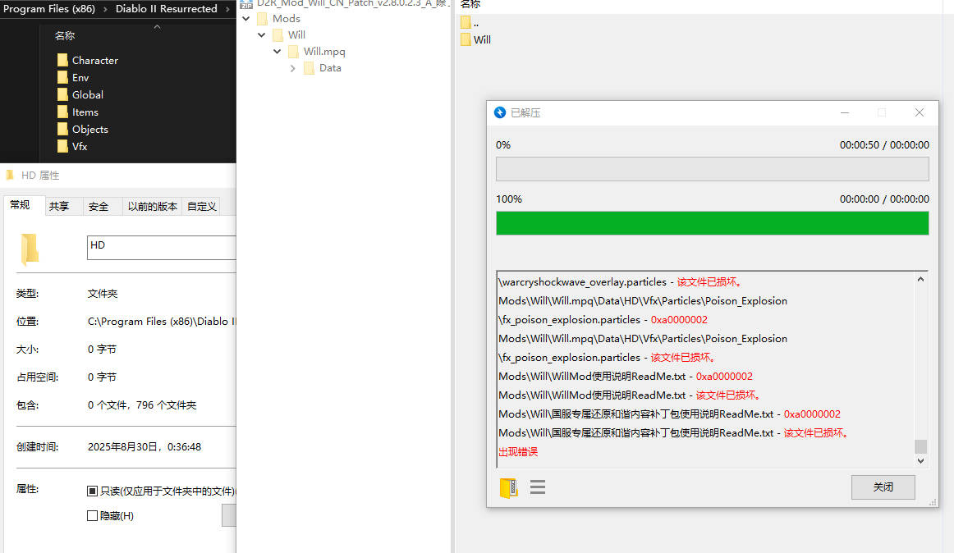Click the green 100% progress bar
This screenshot has height=553, width=954.
[712, 223]
